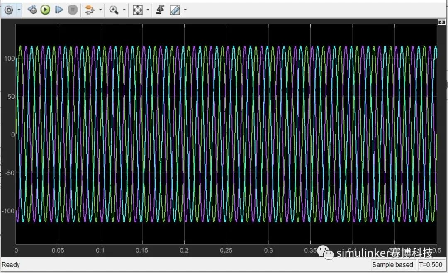Viewport: 448px width, 273px height.
Task: Toggle the Cursor Measurements ruler icon
Action: tap(175, 10)
